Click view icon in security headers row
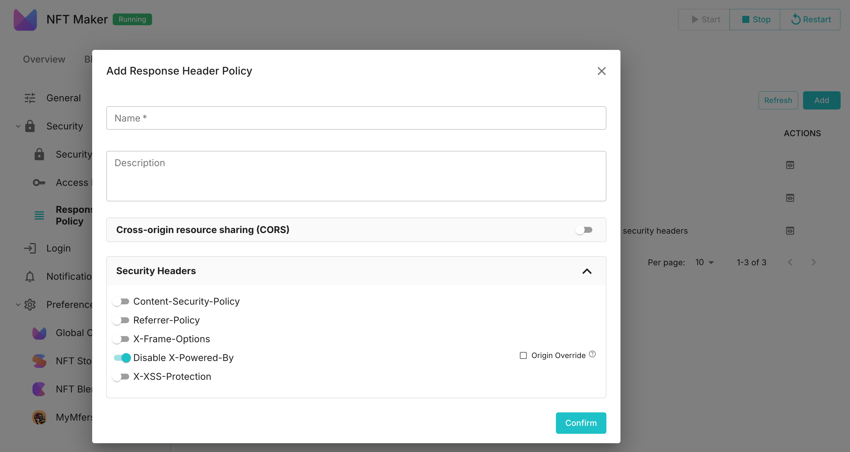This screenshot has width=850, height=452. 790,231
